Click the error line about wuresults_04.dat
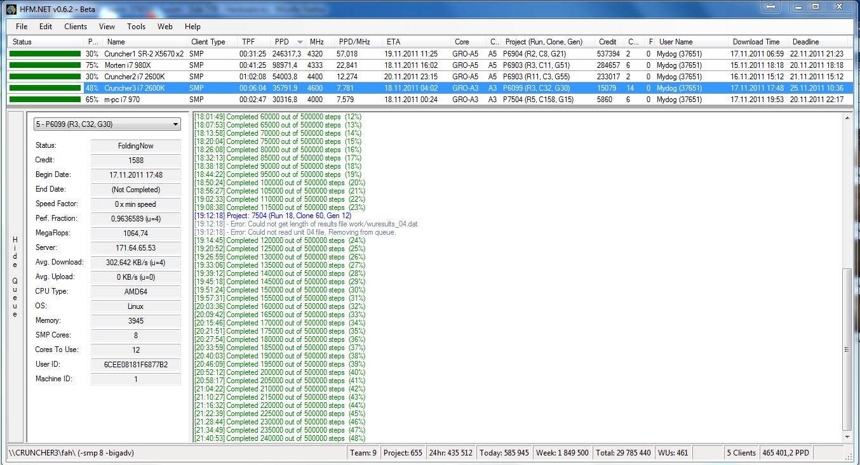This screenshot has height=465, width=860. coord(306,224)
